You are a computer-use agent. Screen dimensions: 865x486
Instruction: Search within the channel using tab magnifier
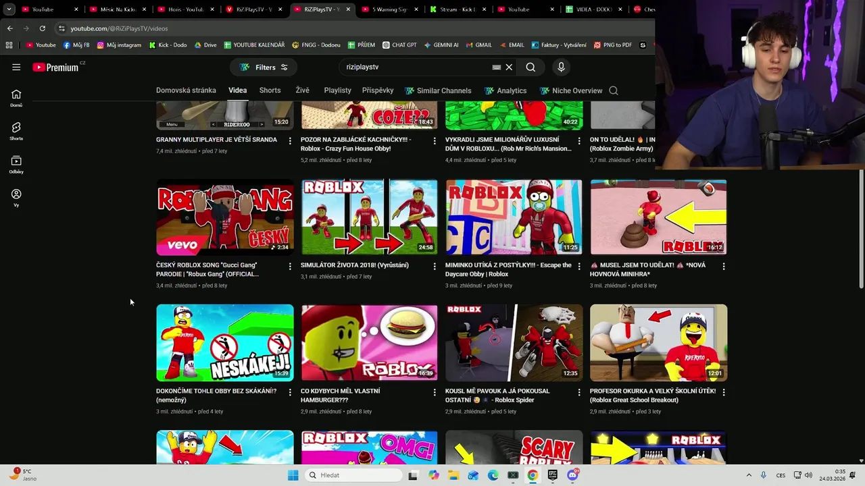tap(614, 90)
